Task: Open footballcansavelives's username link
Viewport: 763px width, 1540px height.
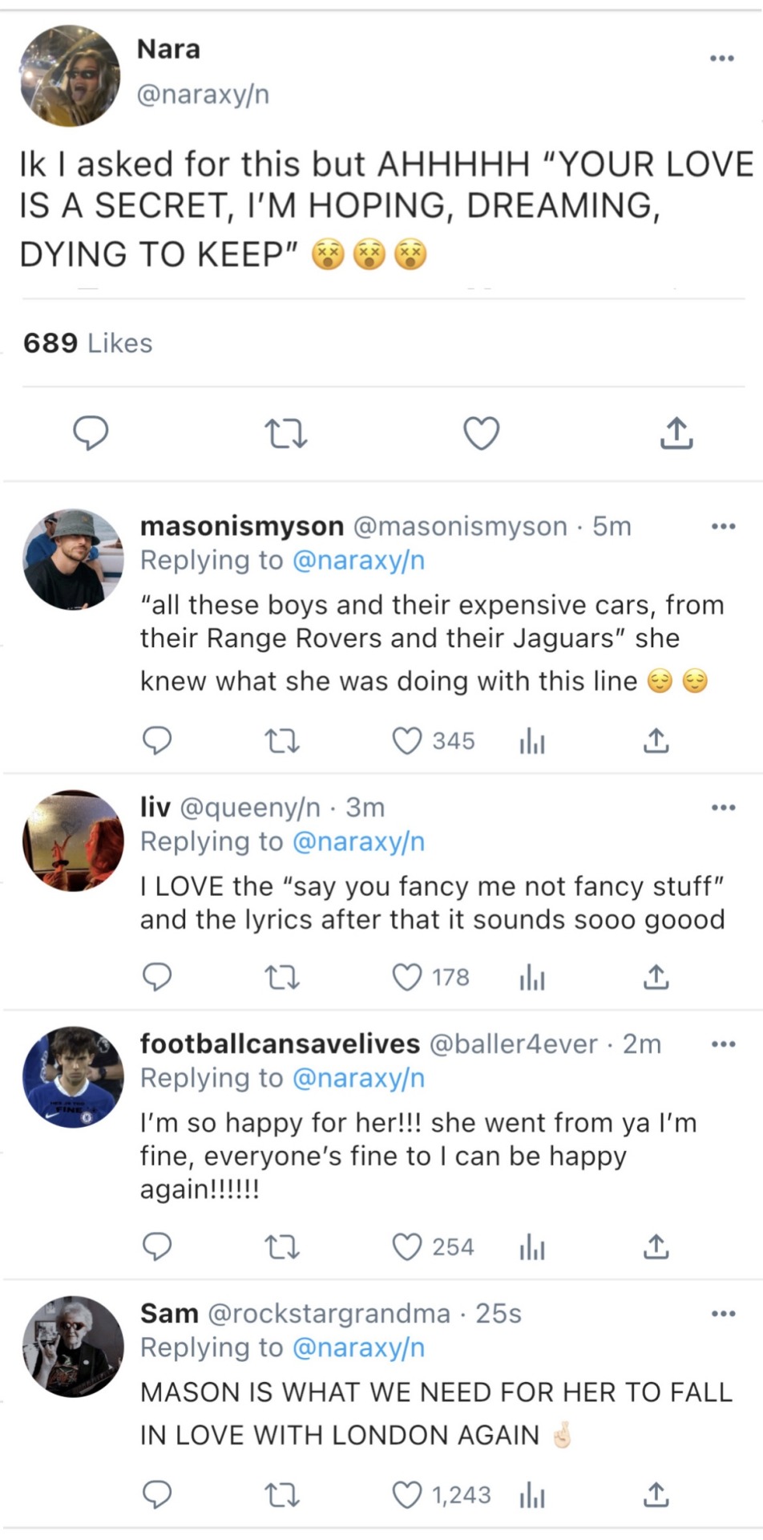Action: 280,1044
